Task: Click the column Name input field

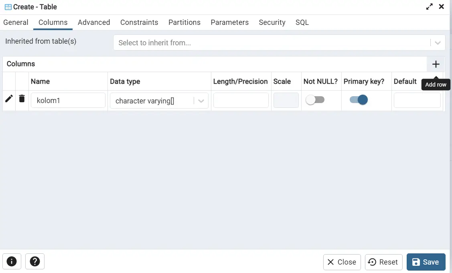Action: [68, 100]
